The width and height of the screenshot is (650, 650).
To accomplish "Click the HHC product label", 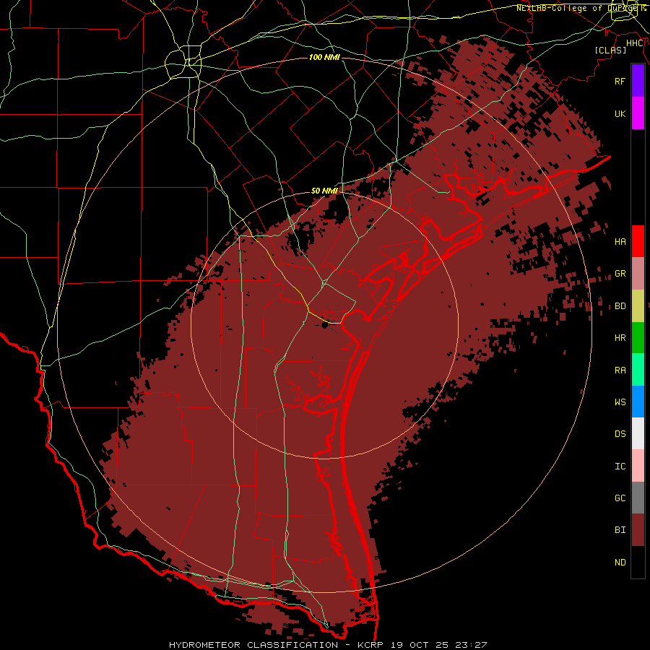I will point(635,43).
